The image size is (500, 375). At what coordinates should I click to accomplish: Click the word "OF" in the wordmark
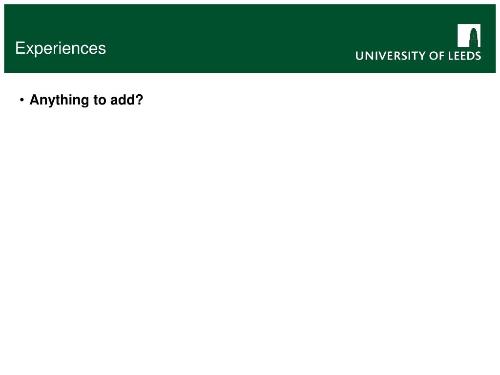(437, 56)
